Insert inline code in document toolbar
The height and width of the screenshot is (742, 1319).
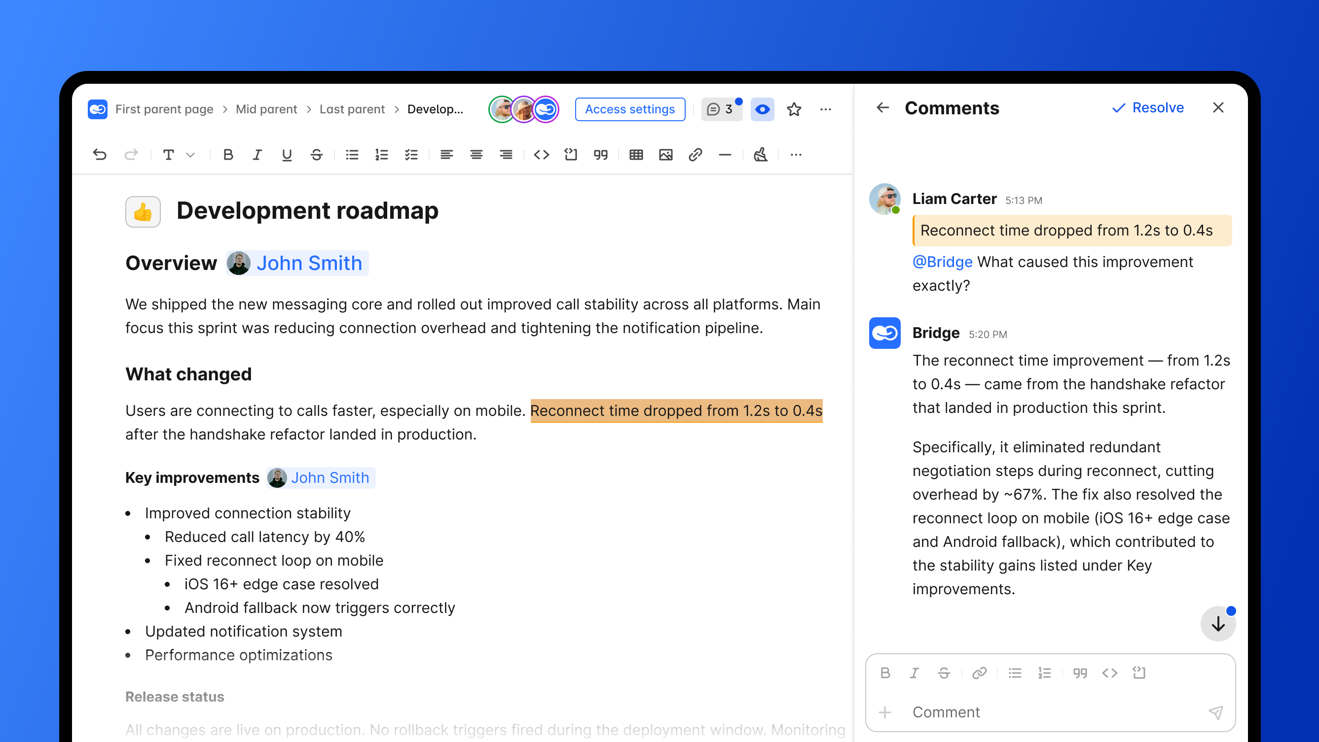(x=541, y=154)
